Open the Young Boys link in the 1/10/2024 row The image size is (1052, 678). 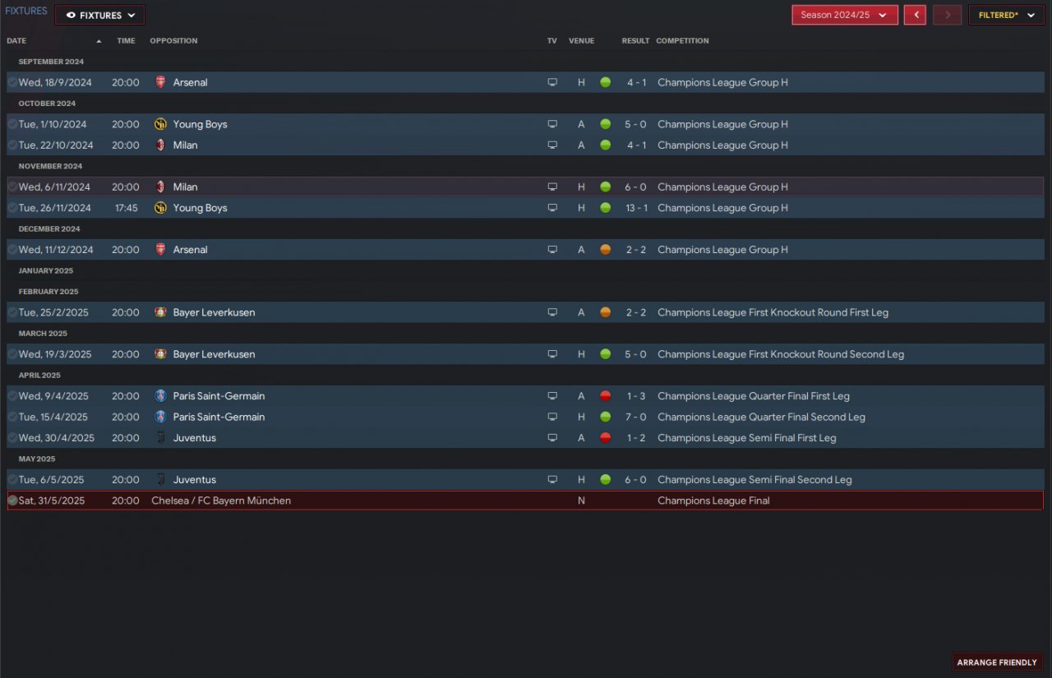click(x=200, y=124)
